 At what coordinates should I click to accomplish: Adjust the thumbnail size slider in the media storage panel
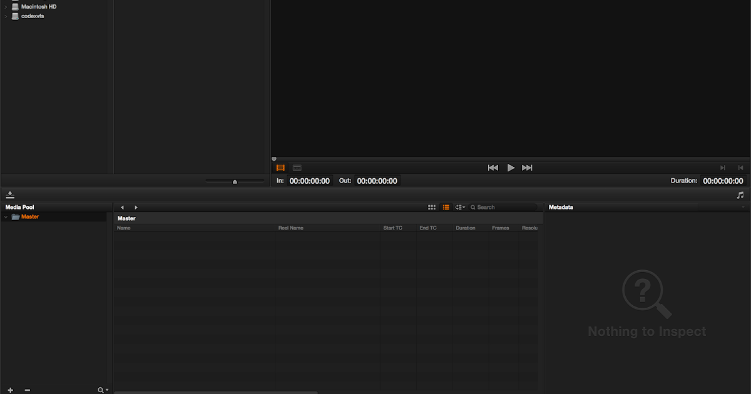(x=235, y=181)
